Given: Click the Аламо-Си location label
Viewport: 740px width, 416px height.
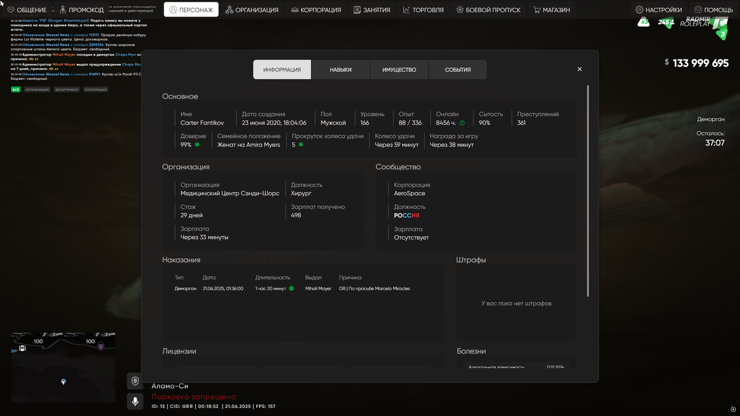Looking at the screenshot, I should pyautogui.click(x=169, y=386).
